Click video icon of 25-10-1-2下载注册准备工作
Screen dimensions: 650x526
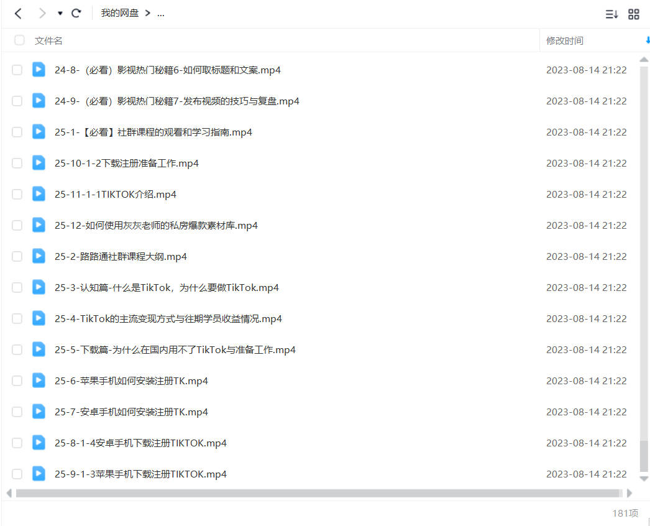[x=39, y=163]
